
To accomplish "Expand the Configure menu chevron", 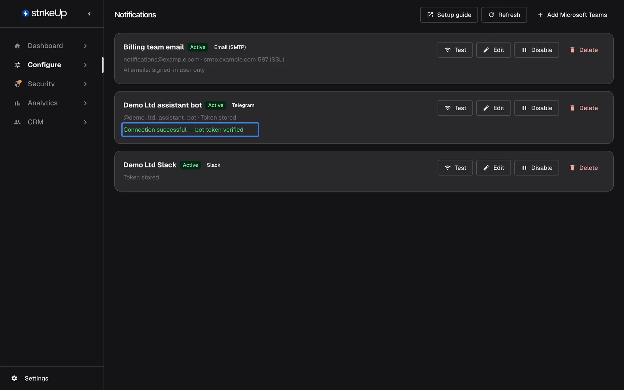I will pyautogui.click(x=85, y=65).
